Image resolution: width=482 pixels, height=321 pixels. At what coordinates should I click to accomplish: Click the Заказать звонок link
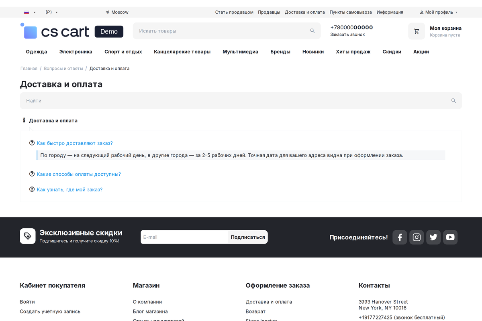pyautogui.click(x=348, y=35)
